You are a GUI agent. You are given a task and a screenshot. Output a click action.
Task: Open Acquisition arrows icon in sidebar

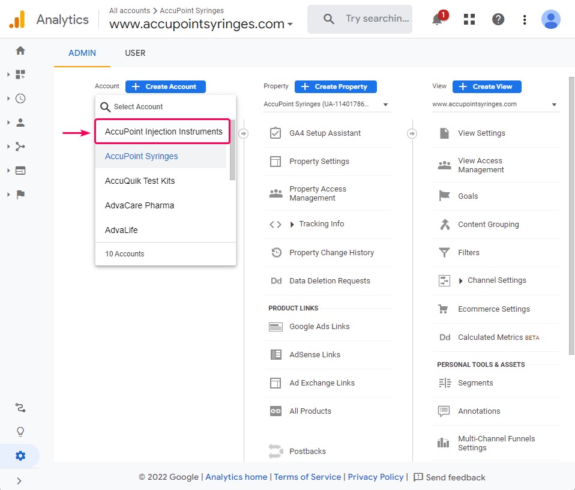point(20,147)
